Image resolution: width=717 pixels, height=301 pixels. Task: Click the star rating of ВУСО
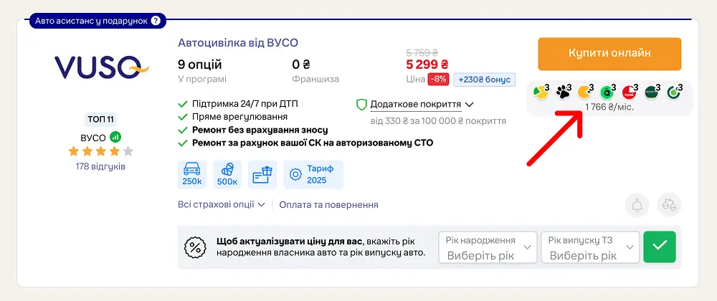(x=100, y=151)
